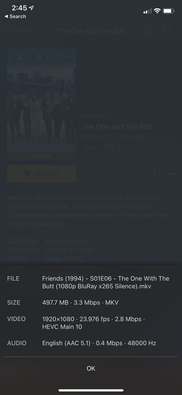The width and height of the screenshot is (182, 395).
Task: Tap the Arlene Sanford director name
Action: tap(66, 241)
